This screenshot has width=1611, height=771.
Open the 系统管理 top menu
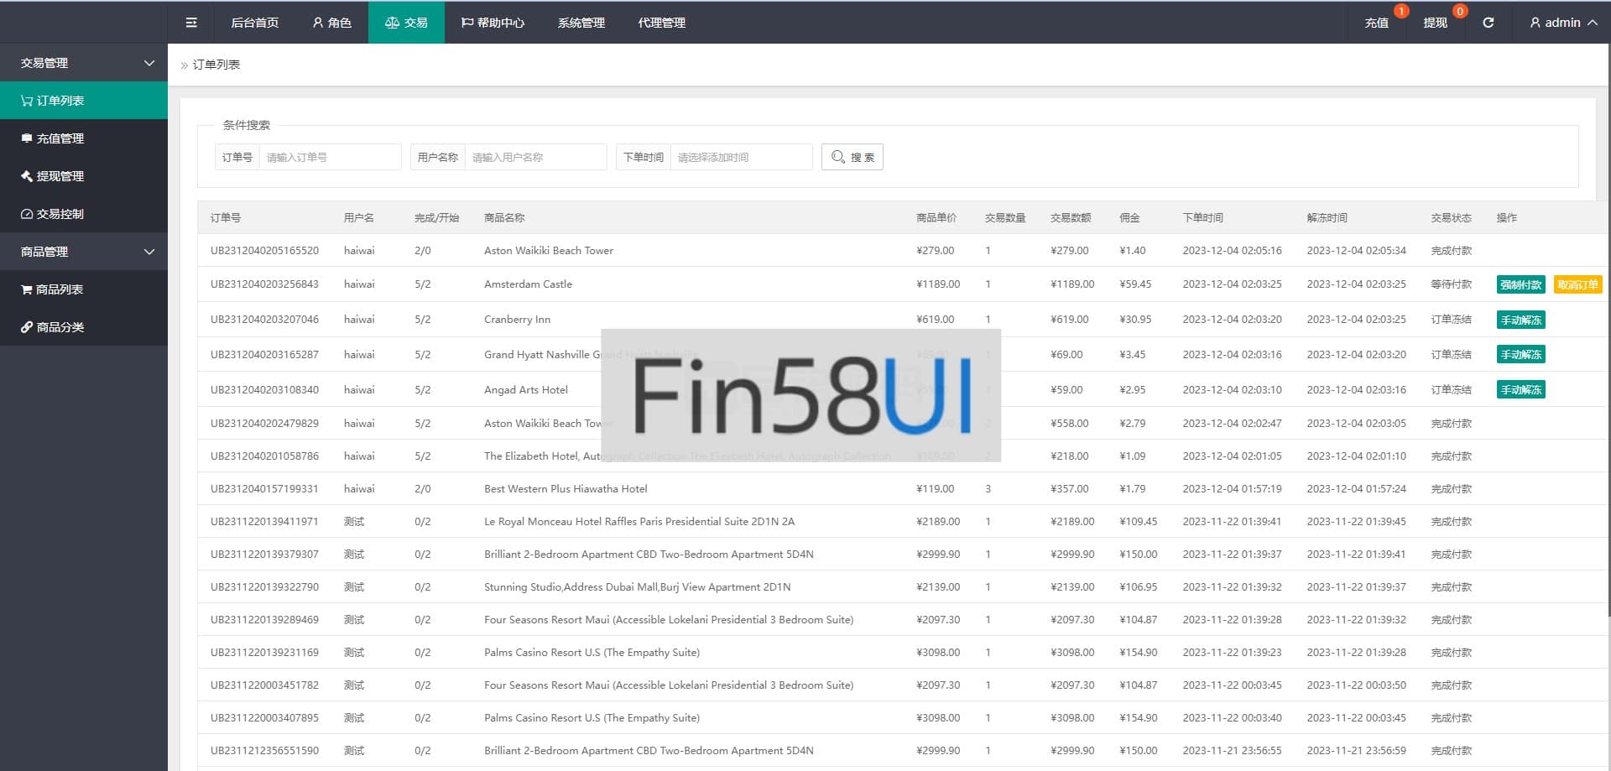coord(581,23)
